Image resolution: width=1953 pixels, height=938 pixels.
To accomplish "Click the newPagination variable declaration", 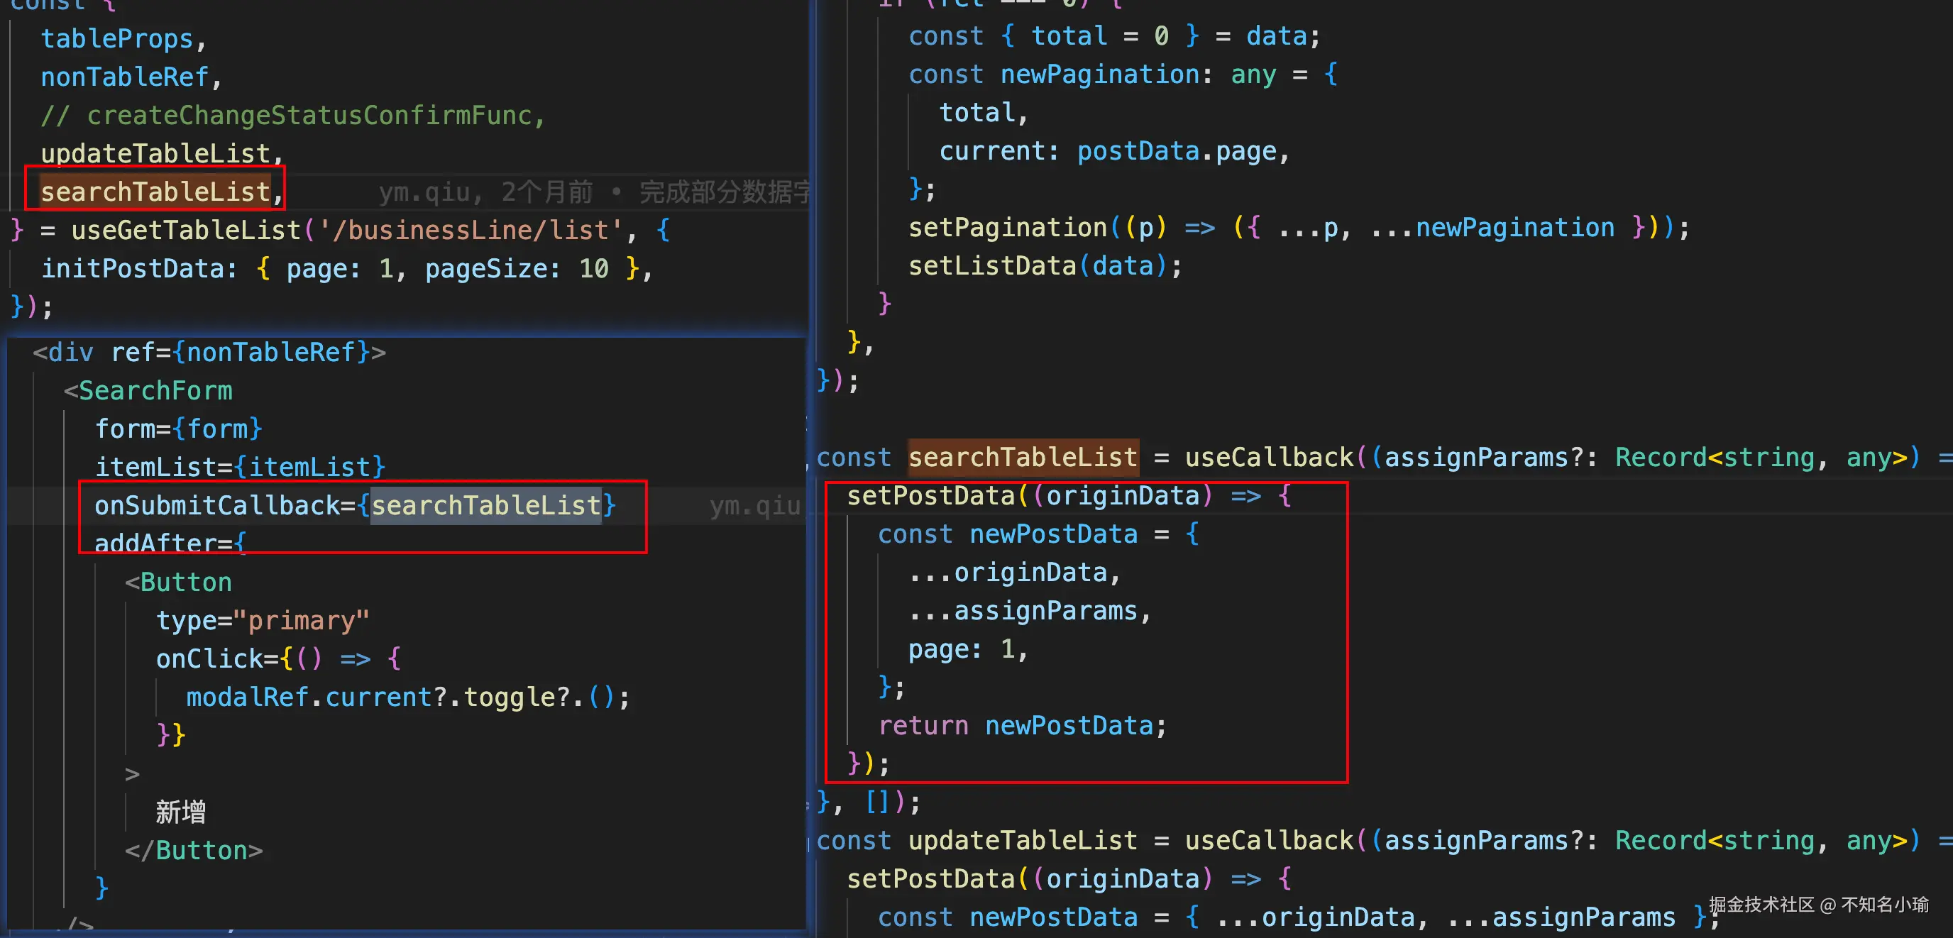I will tap(1099, 75).
